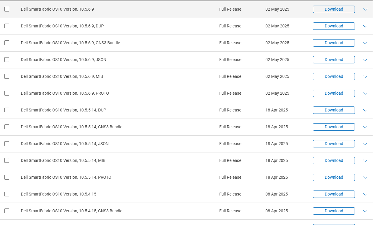Show details for 10.5.5.14, MIB
380x225 pixels.
point(365,161)
